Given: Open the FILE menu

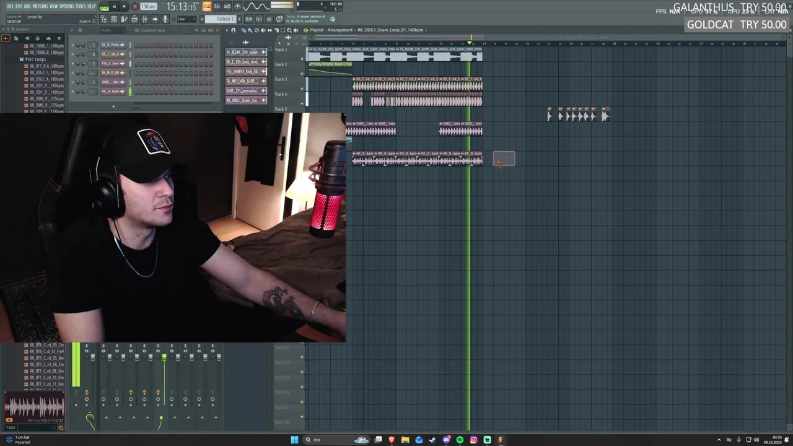Looking at the screenshot, I should pos(11,6).
